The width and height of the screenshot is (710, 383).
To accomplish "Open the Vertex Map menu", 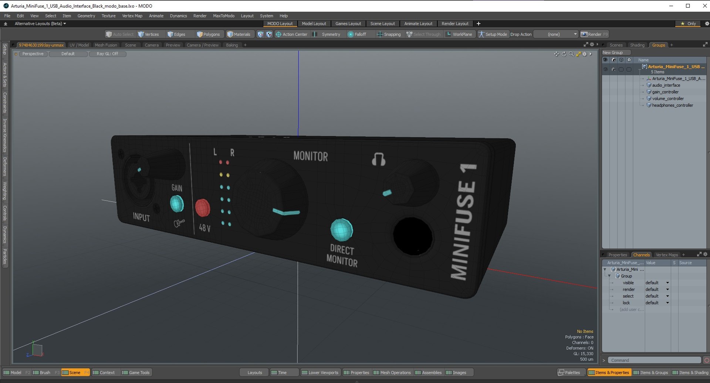I will click(x=132, y=16).
